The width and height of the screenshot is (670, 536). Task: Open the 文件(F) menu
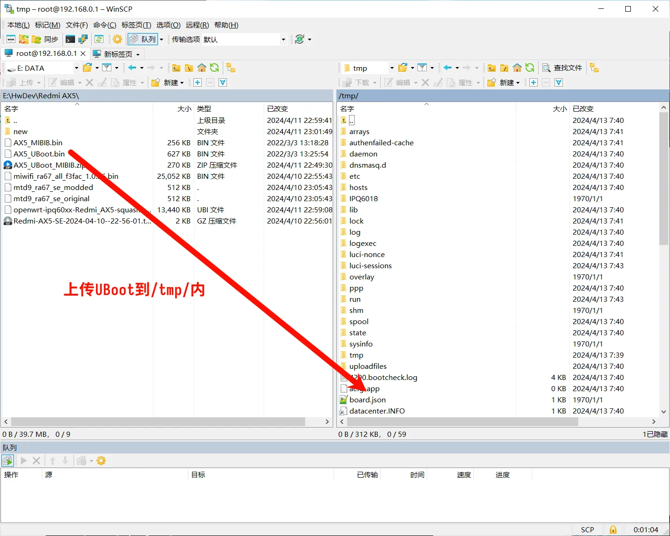tap(77, 25)
